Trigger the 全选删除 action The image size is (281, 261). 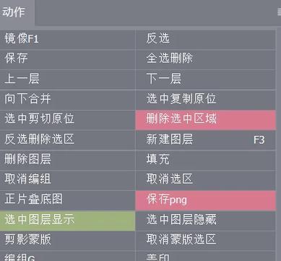tap(205, 59)
